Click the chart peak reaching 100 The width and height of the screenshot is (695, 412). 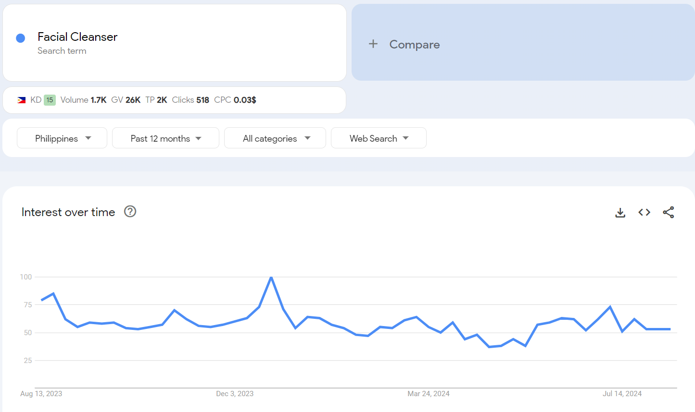(271, 278)
